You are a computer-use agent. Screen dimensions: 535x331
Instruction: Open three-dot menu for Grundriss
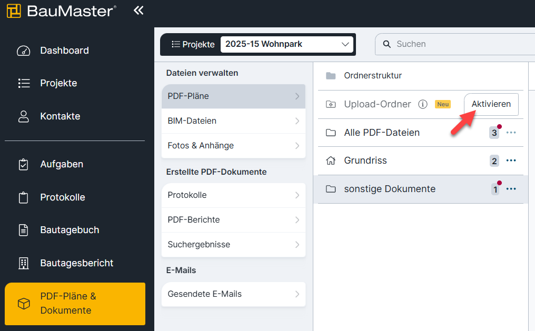[511, 161]
